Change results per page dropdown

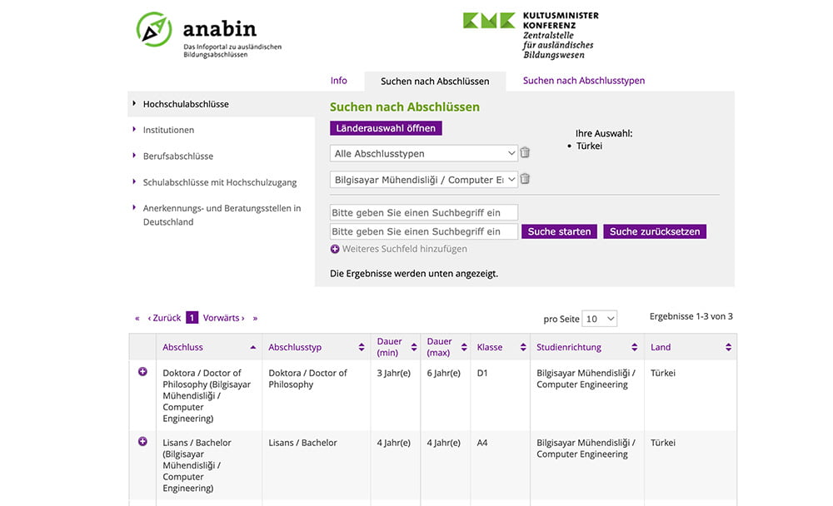600,319
